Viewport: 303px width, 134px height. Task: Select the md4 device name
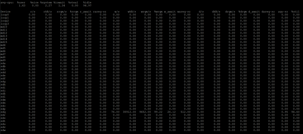[x=3, y=45]
